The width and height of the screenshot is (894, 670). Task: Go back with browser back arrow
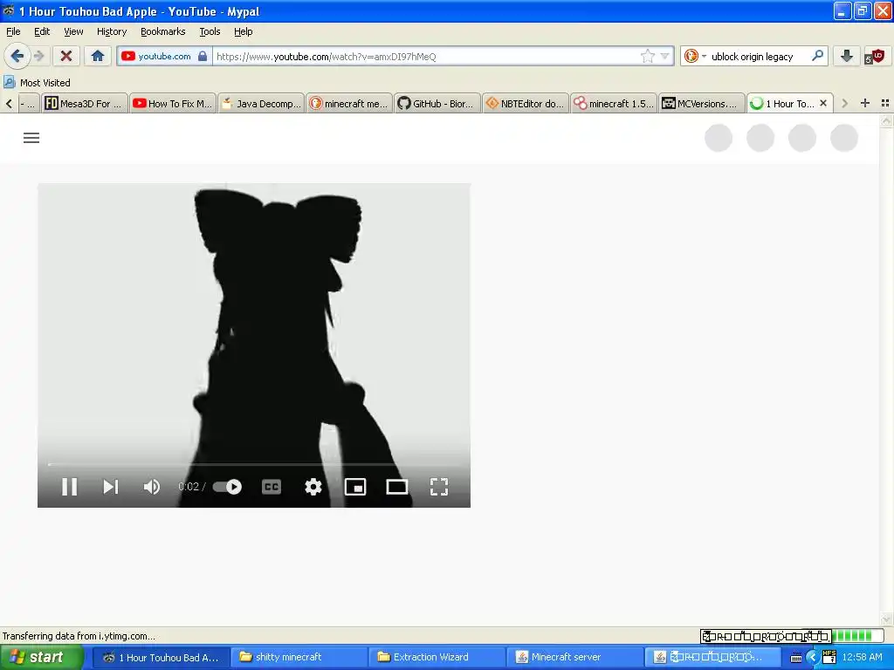(17, 56)
